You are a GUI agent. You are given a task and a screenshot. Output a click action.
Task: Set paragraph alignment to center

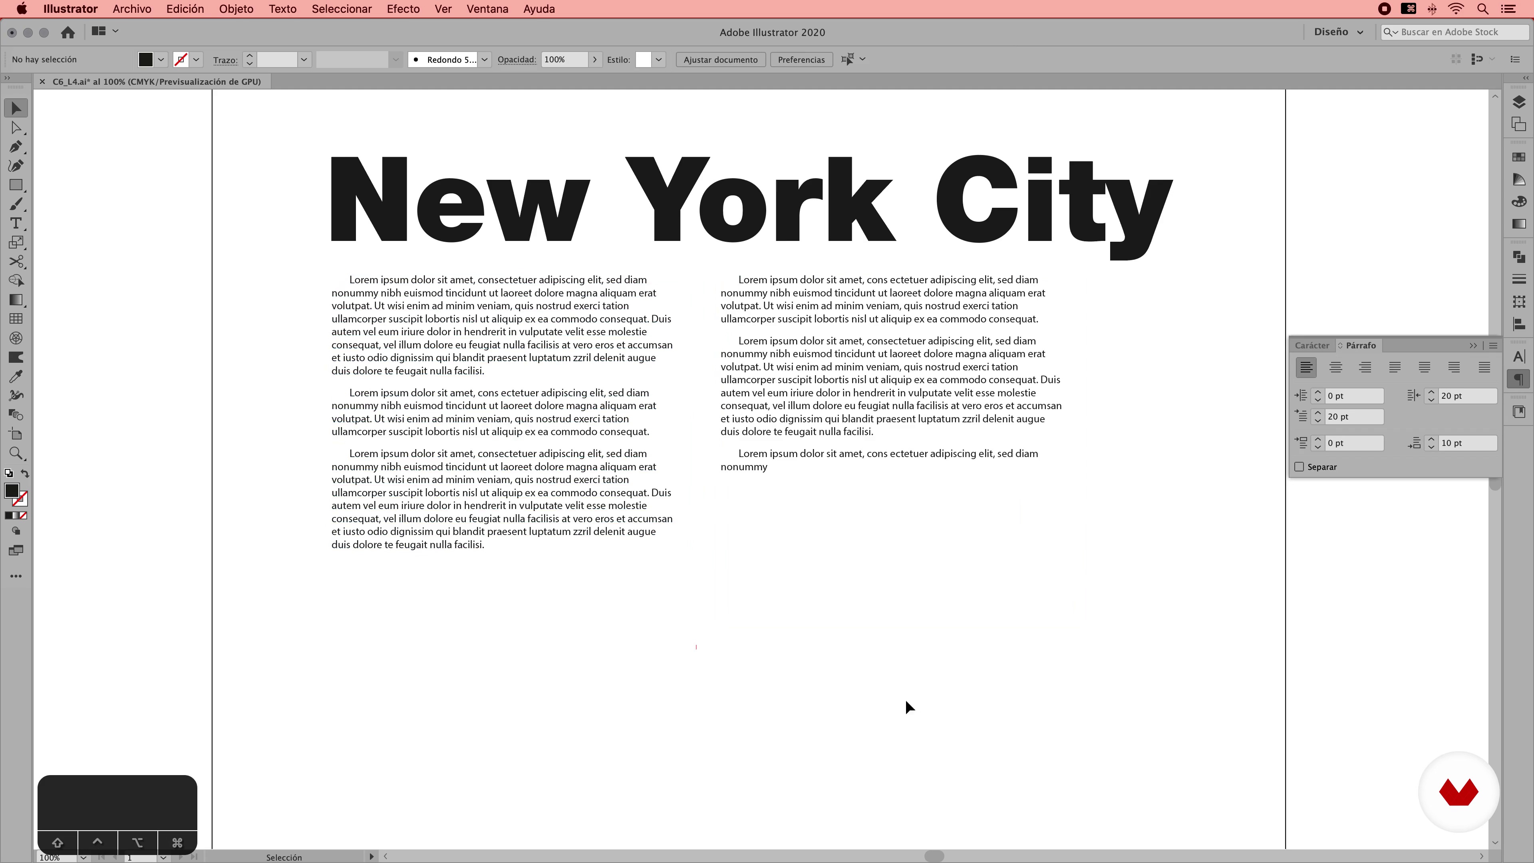1336,368
